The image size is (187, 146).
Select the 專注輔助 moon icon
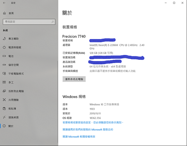point(4,39)
